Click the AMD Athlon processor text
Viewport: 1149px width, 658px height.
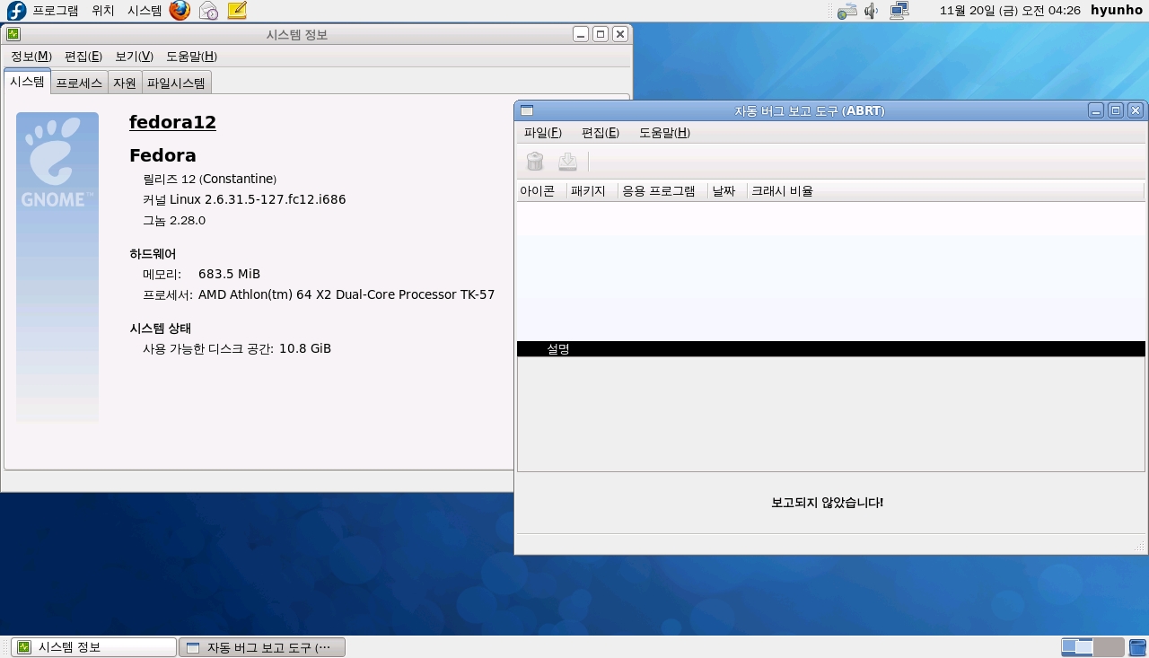pyautogui.click(x=346, y=294)
